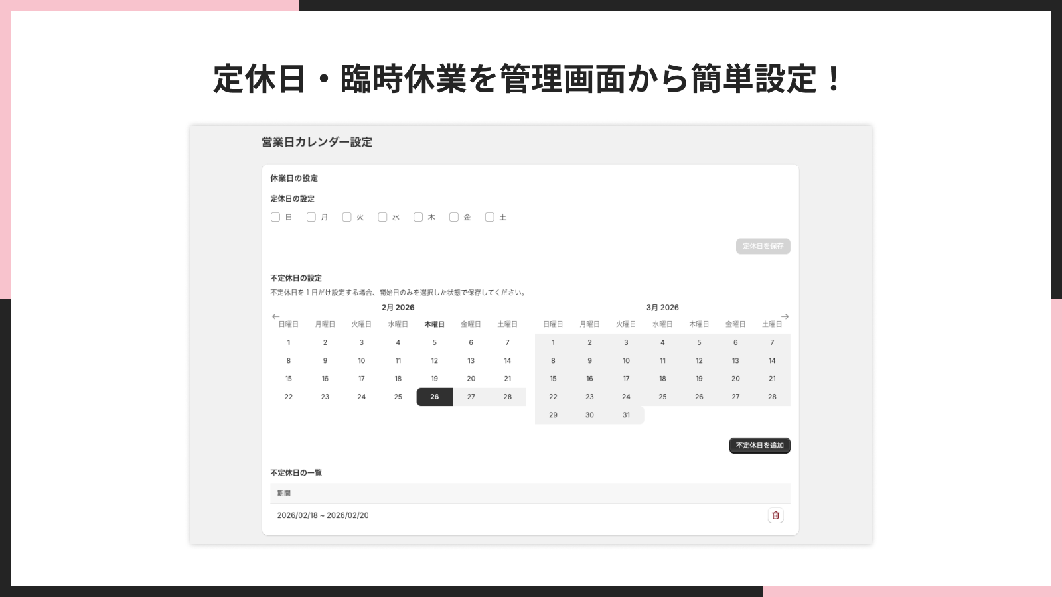Click the 不定休日を追加 button

[759, 446]
